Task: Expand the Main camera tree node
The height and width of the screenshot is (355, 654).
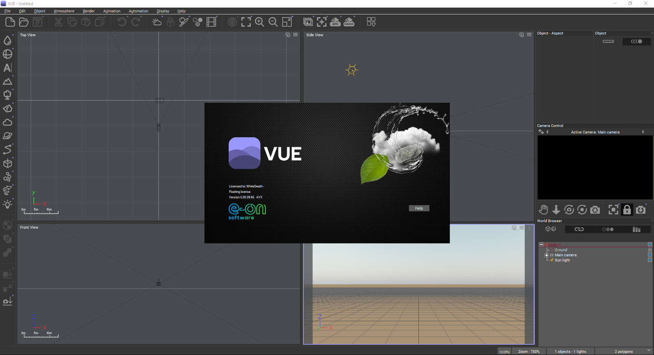Action: coord(546,255)
